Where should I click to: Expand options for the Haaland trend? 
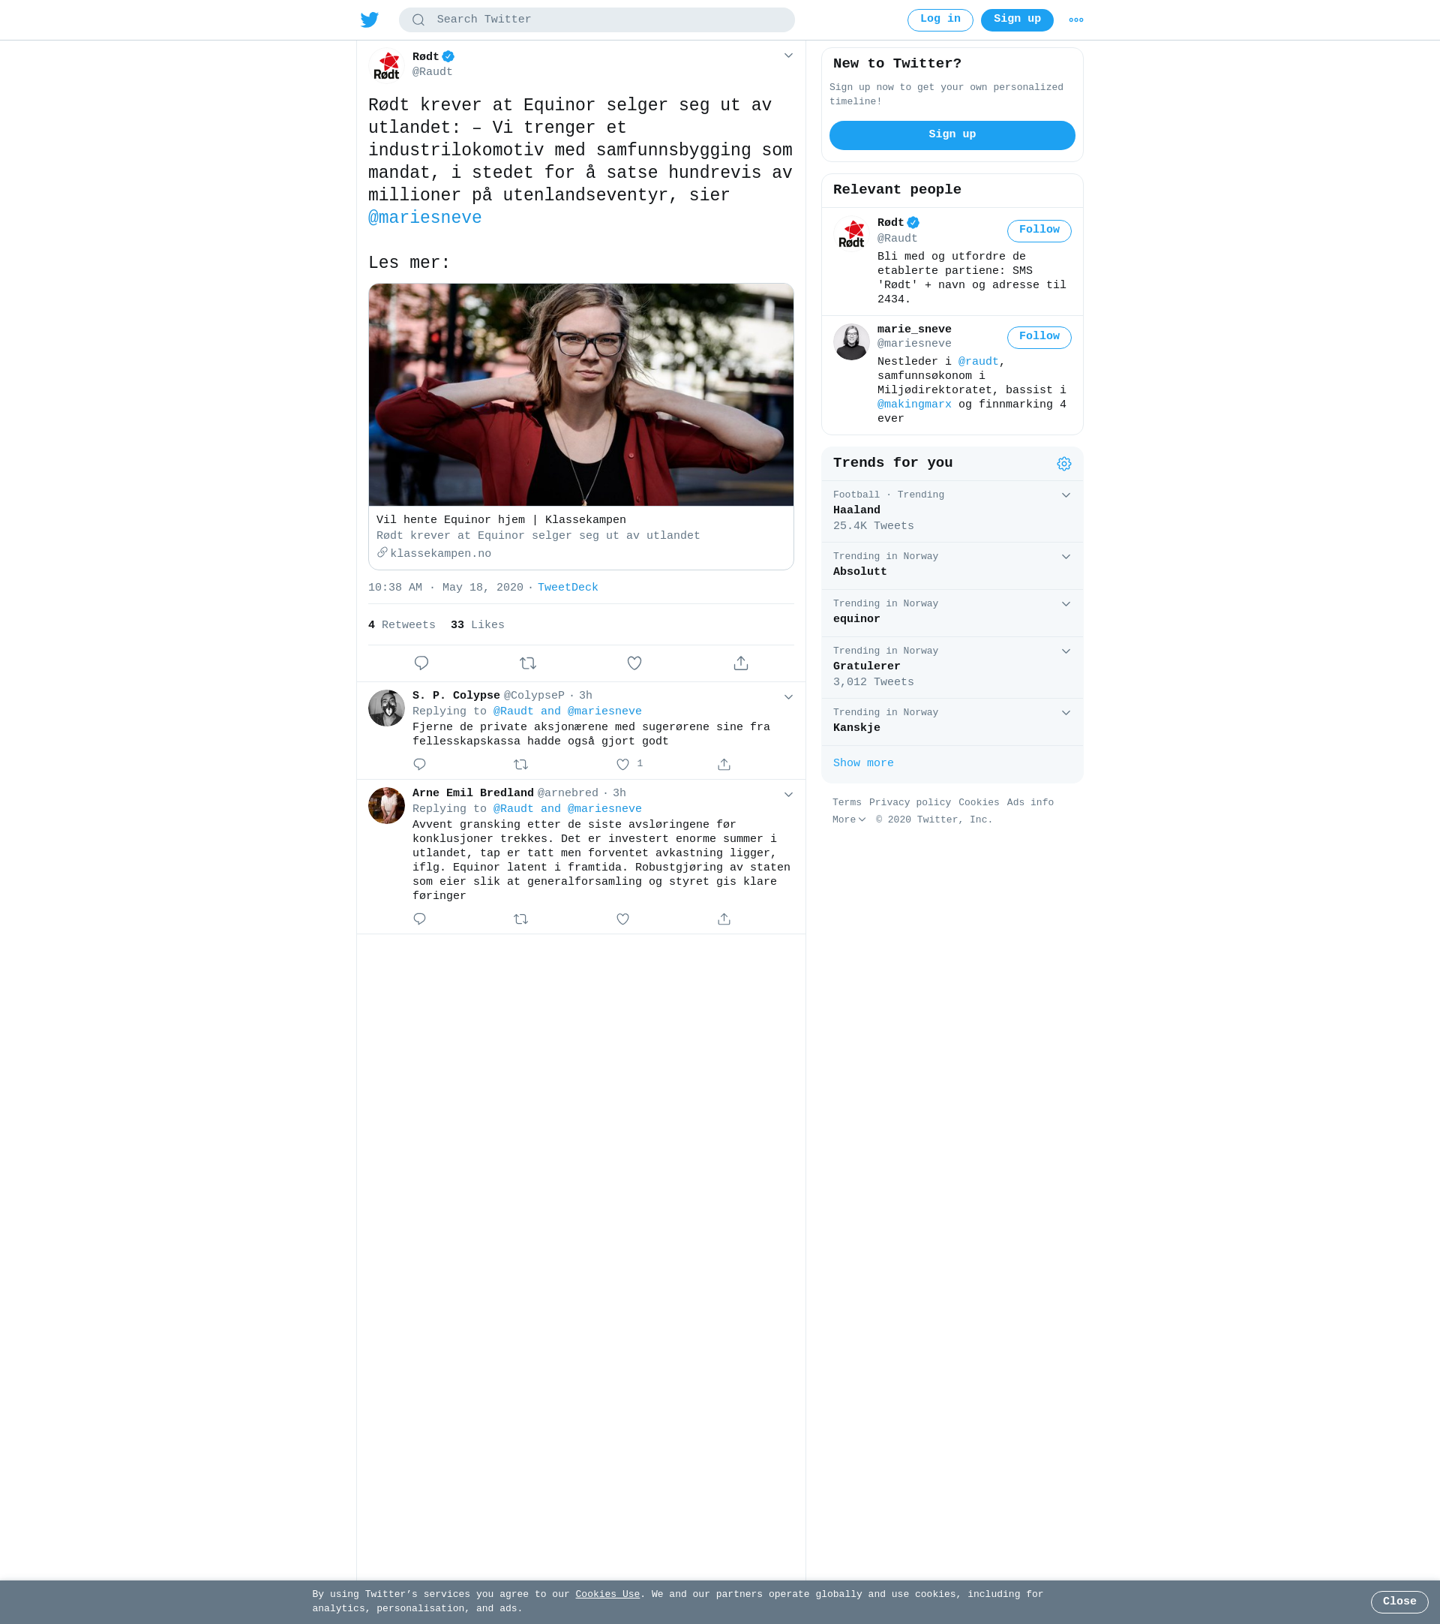tap(1066, 495)
